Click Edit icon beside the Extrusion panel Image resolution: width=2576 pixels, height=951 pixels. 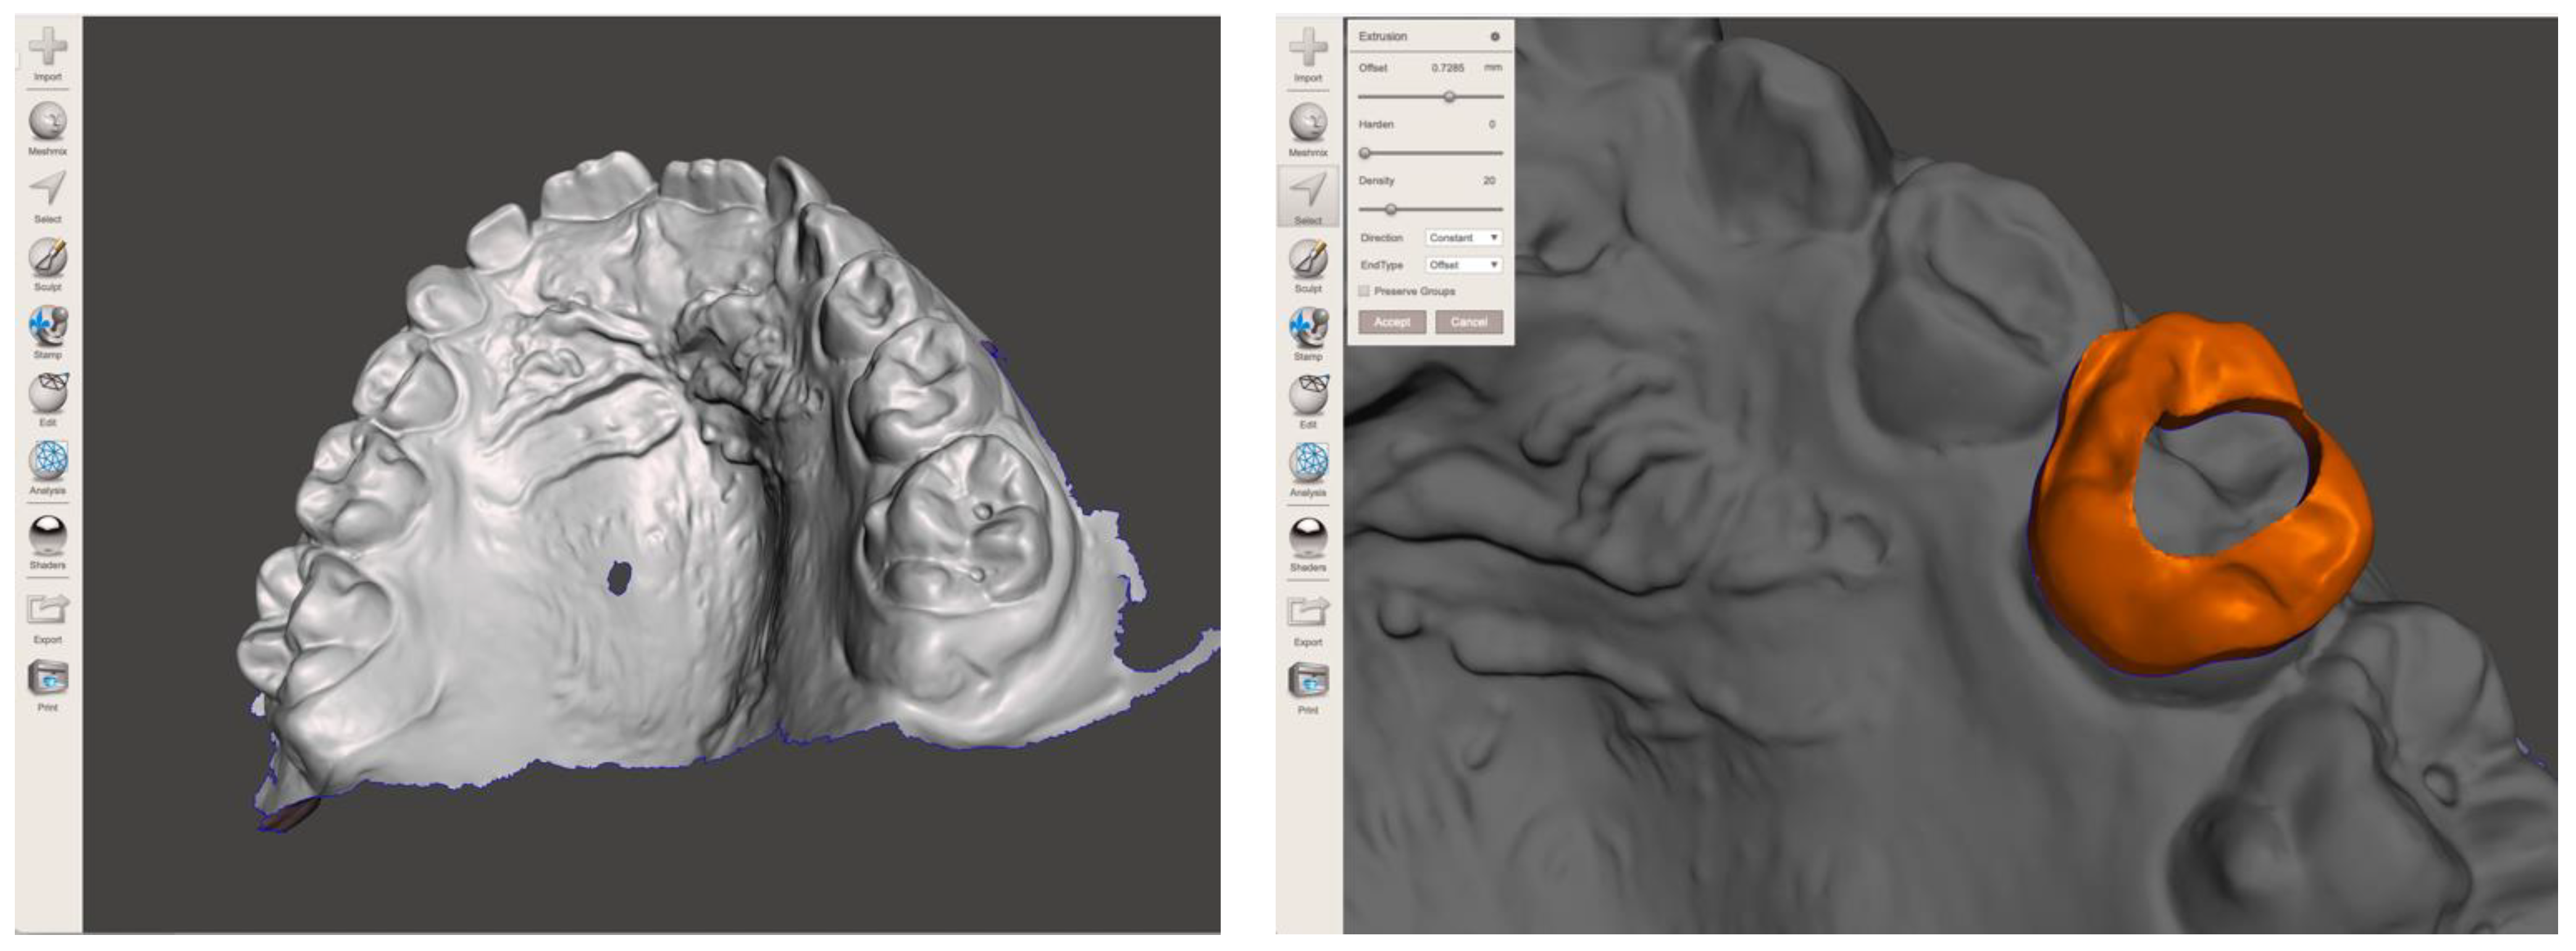(x=1308, y=395)
